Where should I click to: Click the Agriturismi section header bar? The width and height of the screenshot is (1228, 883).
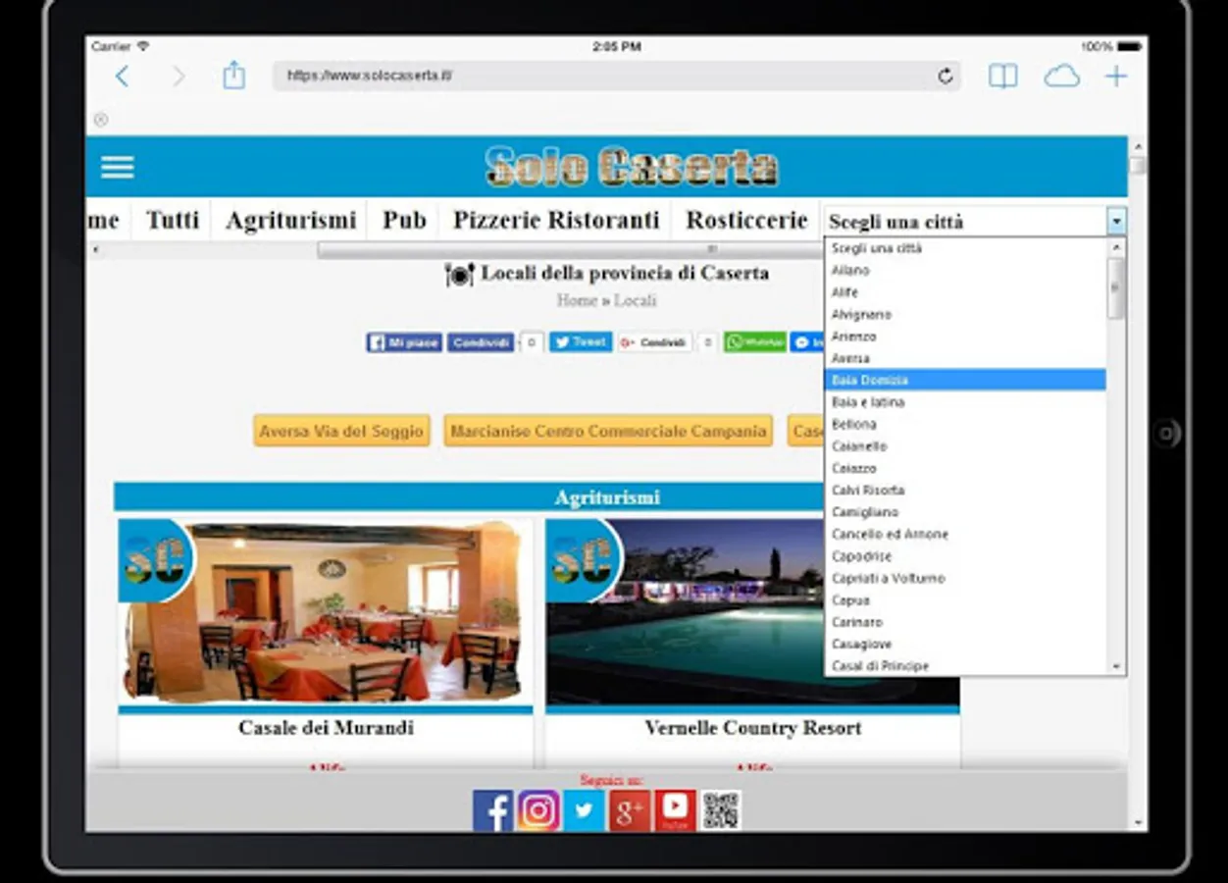[x=469, y=497]
